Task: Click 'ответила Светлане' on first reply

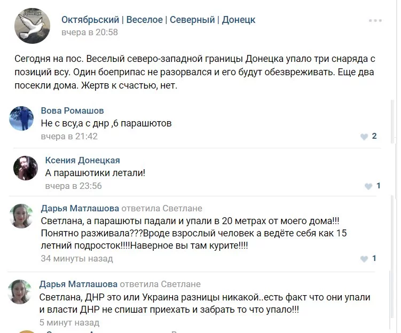Action: coord(162,208)
